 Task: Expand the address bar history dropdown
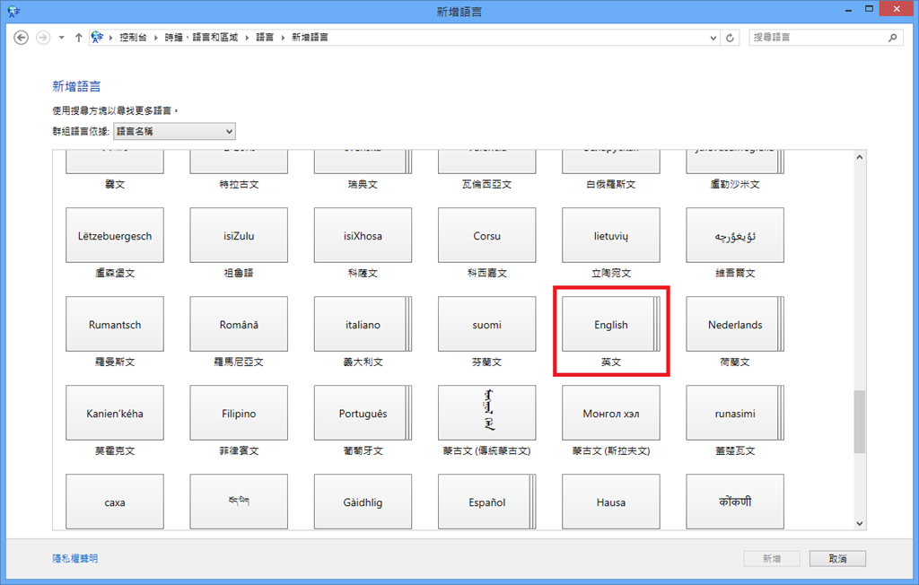tap(713, 38)
